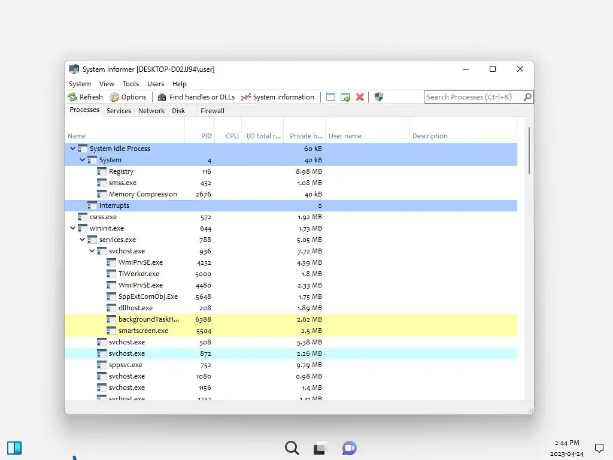This screenshot has width=613, height=460.
Task: Click the shield elevate icon
Action: click(379, 97)
